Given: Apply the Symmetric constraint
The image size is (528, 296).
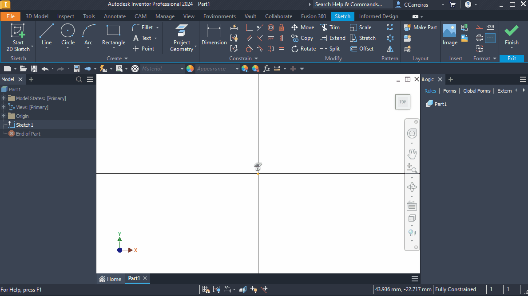Looking at the screenshot, I should pyautogui.click(x=271, y=49).
